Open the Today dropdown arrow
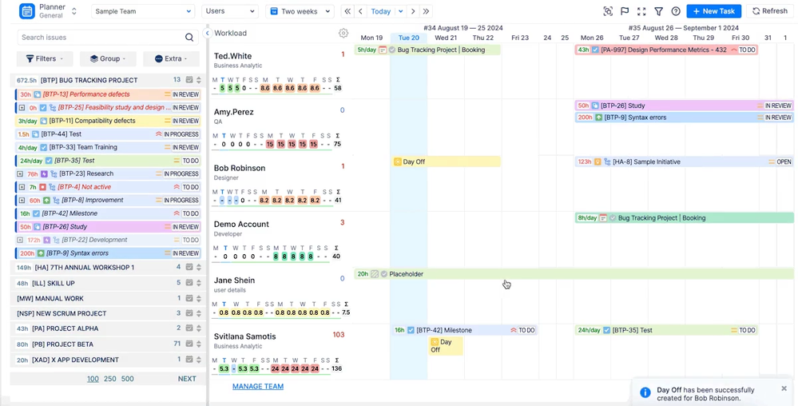 tap(401, 11)
